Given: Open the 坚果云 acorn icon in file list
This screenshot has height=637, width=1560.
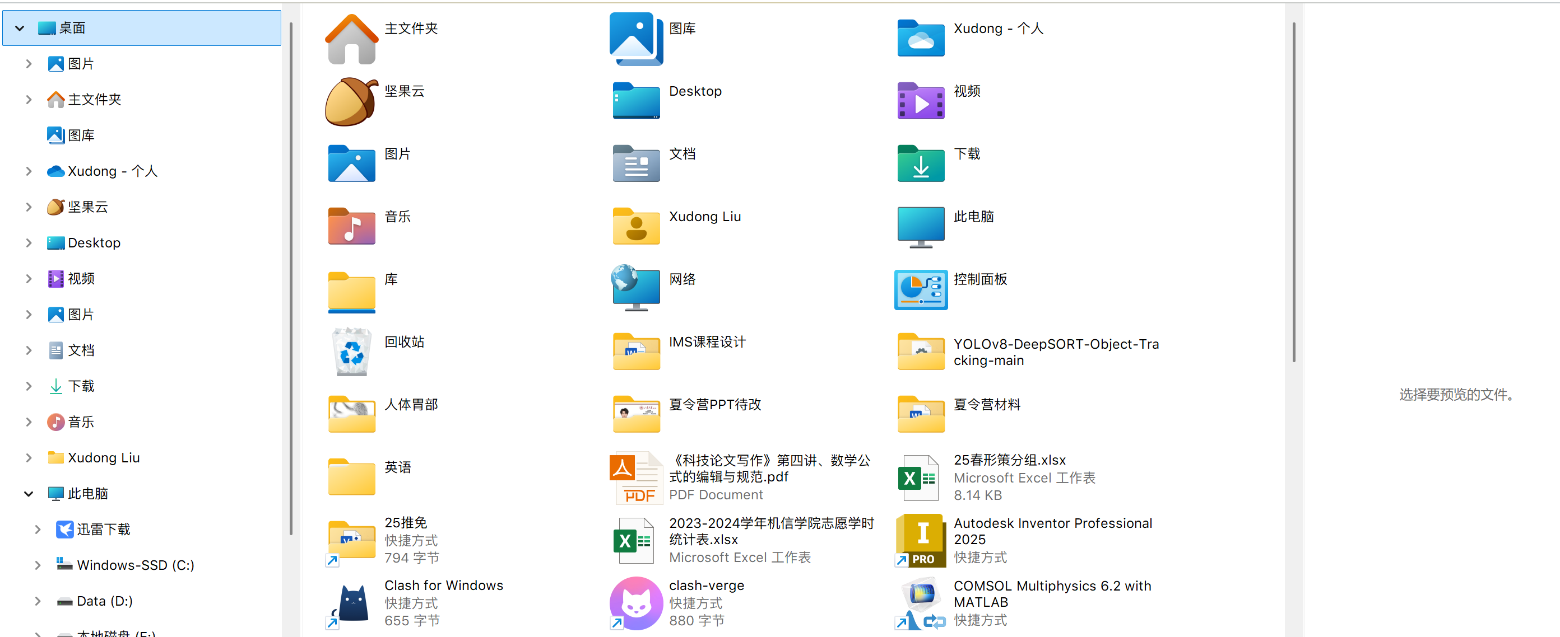Looking at the screenshot, I should tap(351, 102).
